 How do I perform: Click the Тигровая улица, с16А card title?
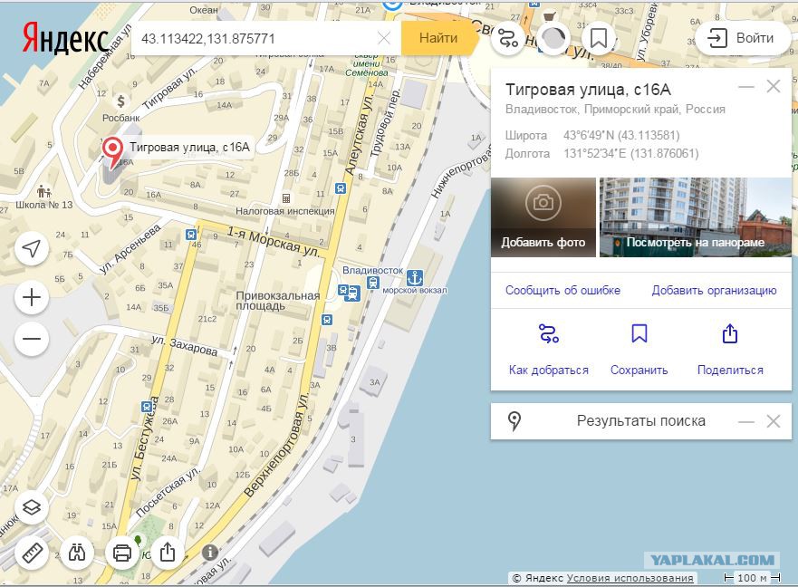point(588,90)
